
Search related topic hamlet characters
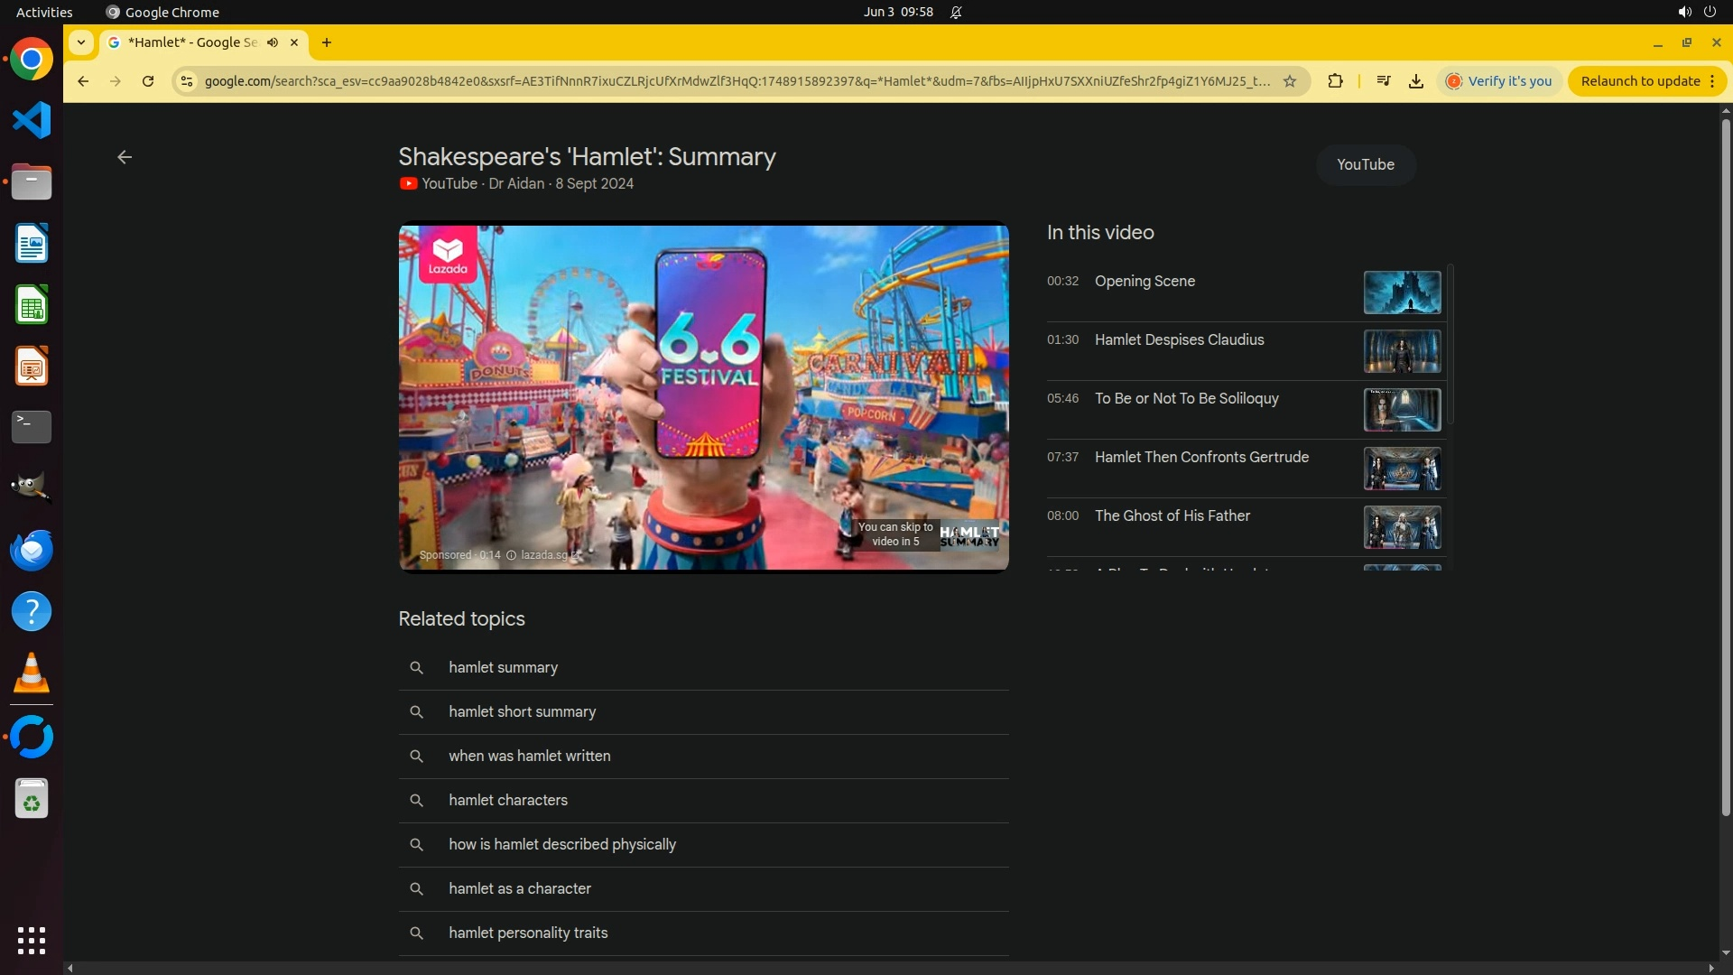(x=508, y=800)
